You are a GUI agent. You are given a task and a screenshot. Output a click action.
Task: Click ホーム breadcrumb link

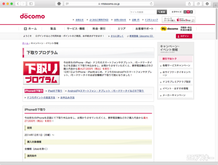(25, 43)
